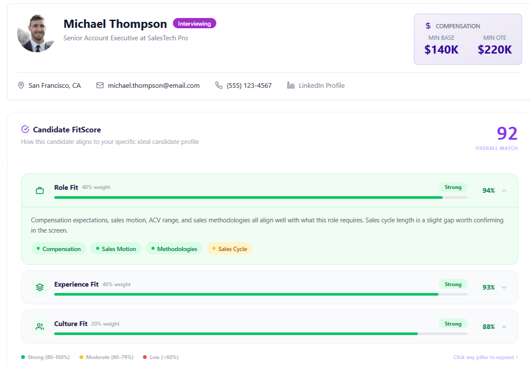Click the Experience Fit progress bar

point(261,294)
